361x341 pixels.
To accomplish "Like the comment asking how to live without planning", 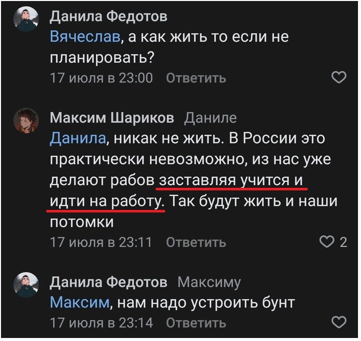I will [339, 77].
